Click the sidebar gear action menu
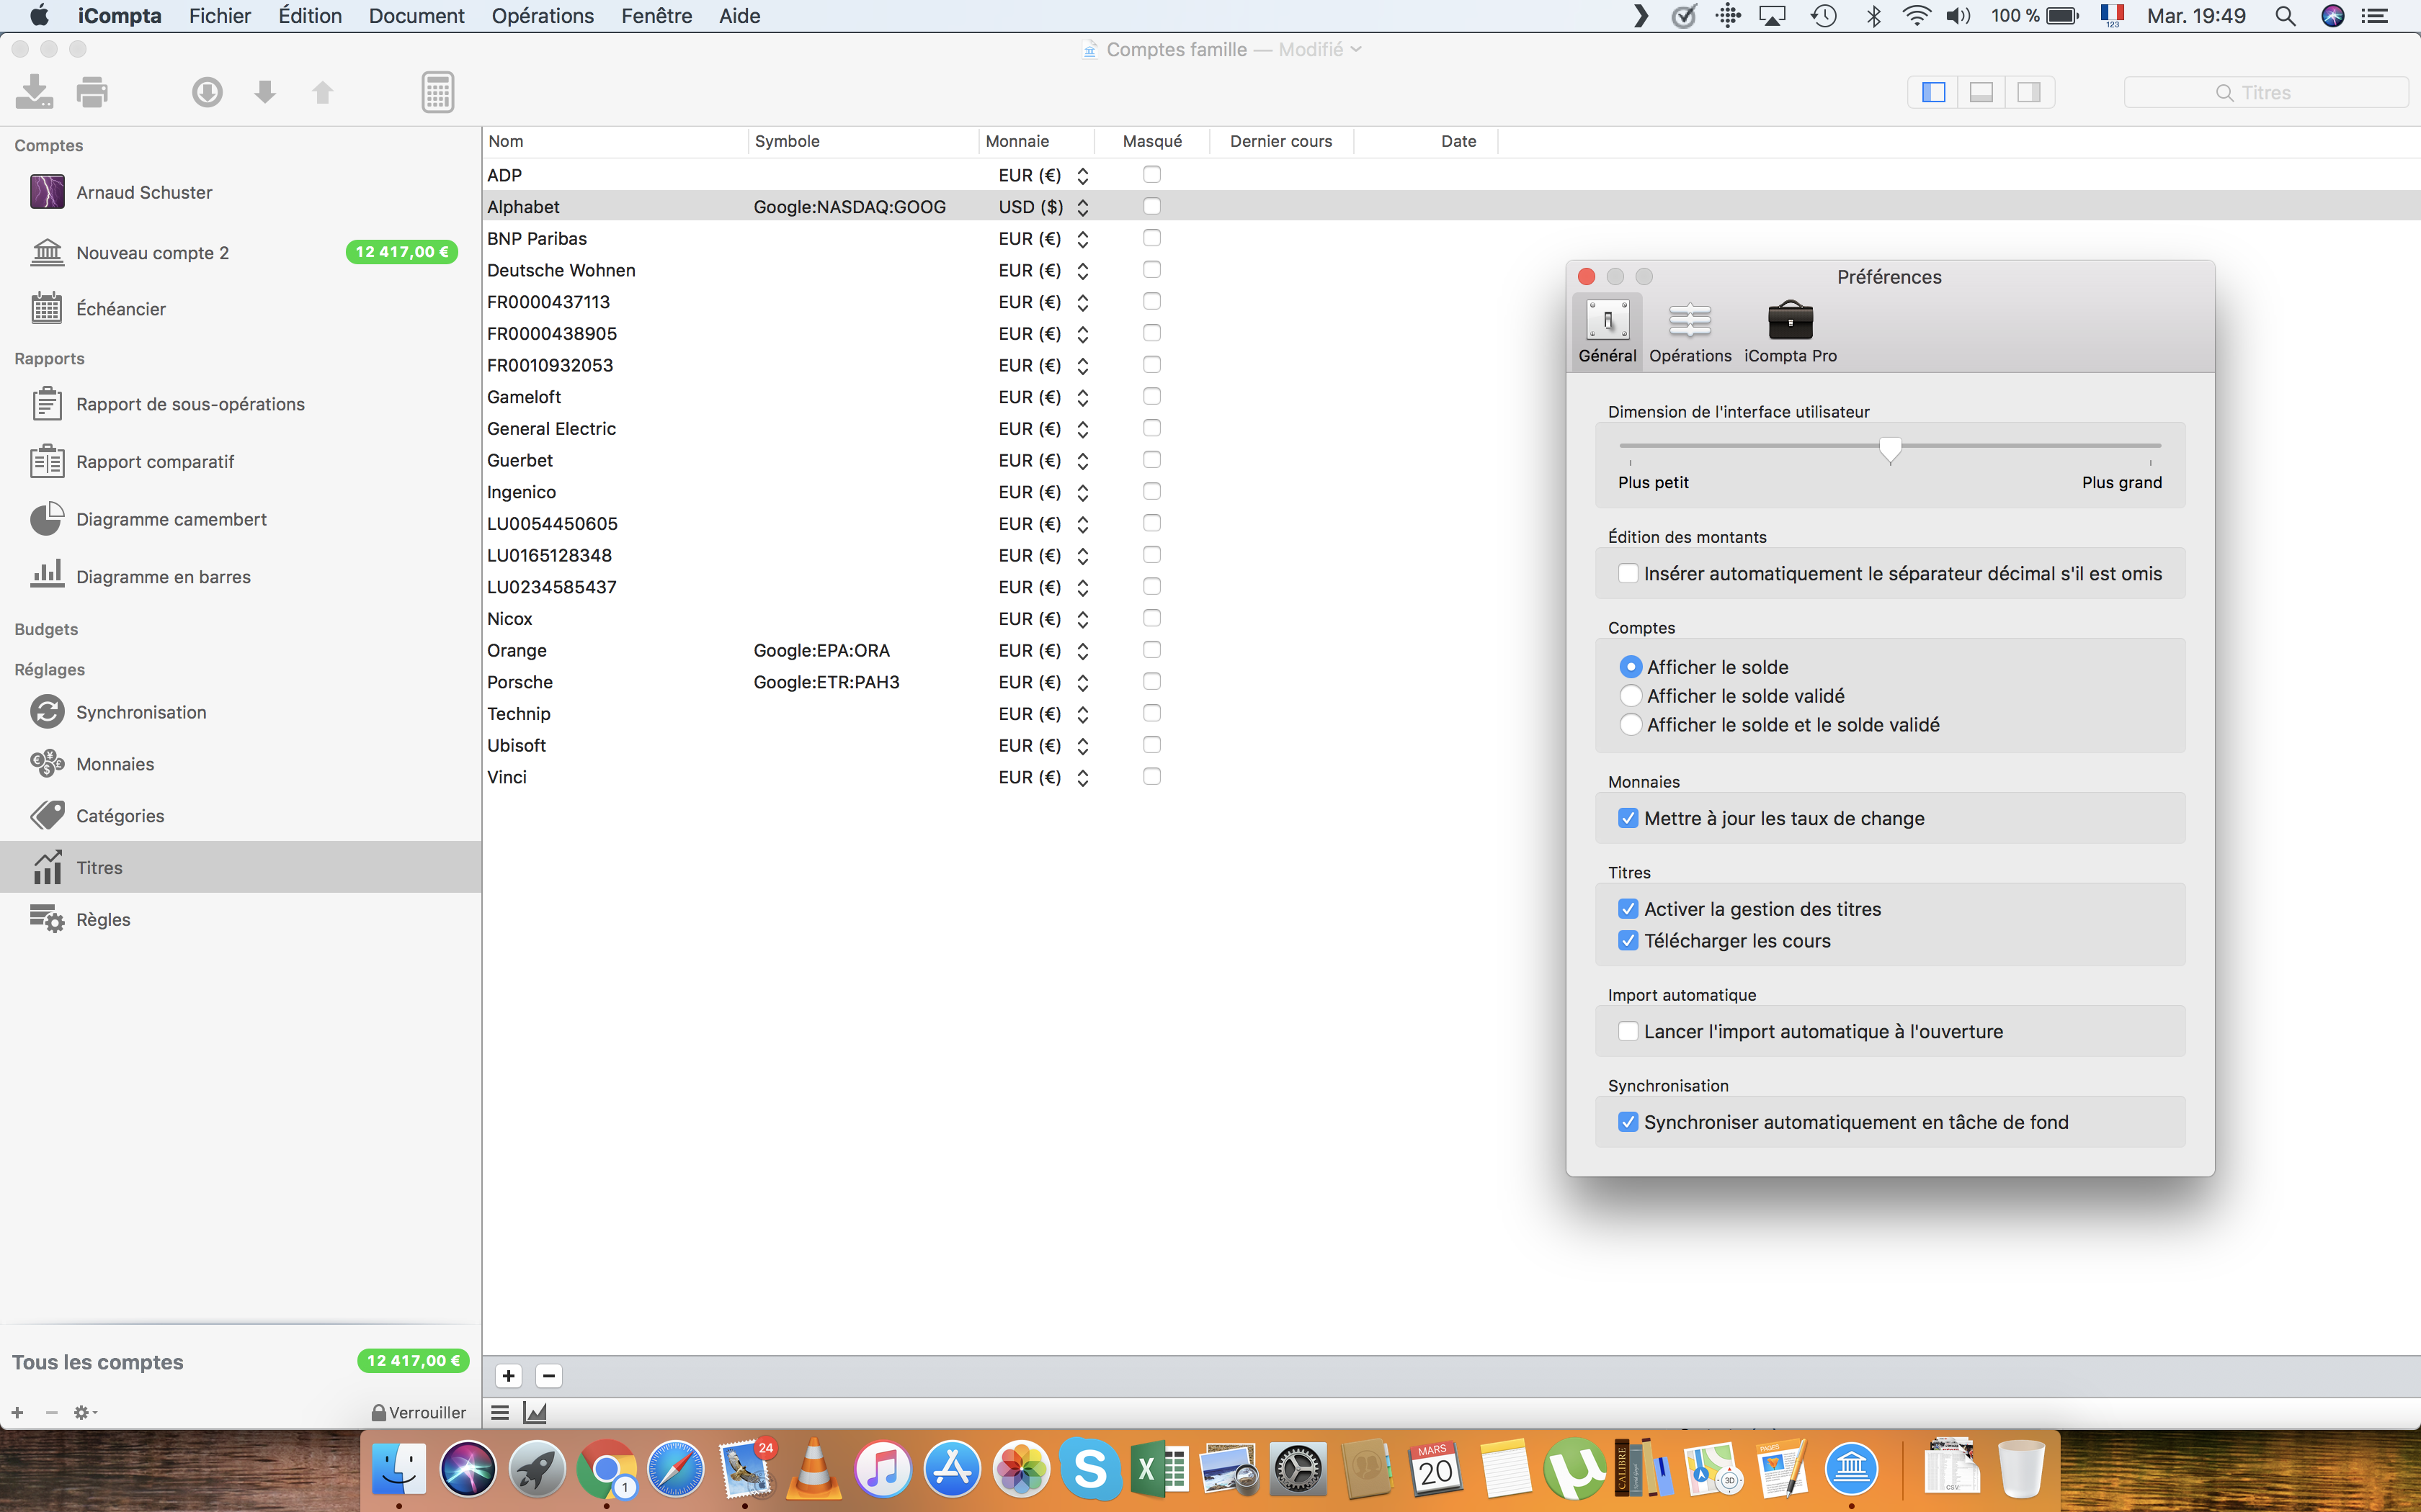The width and height of the screenshot is (2421, 1512). point(85,1413)
